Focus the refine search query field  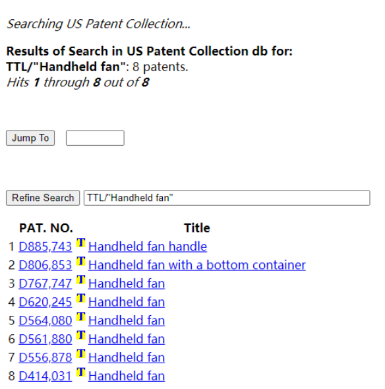(x=227, y=198)
